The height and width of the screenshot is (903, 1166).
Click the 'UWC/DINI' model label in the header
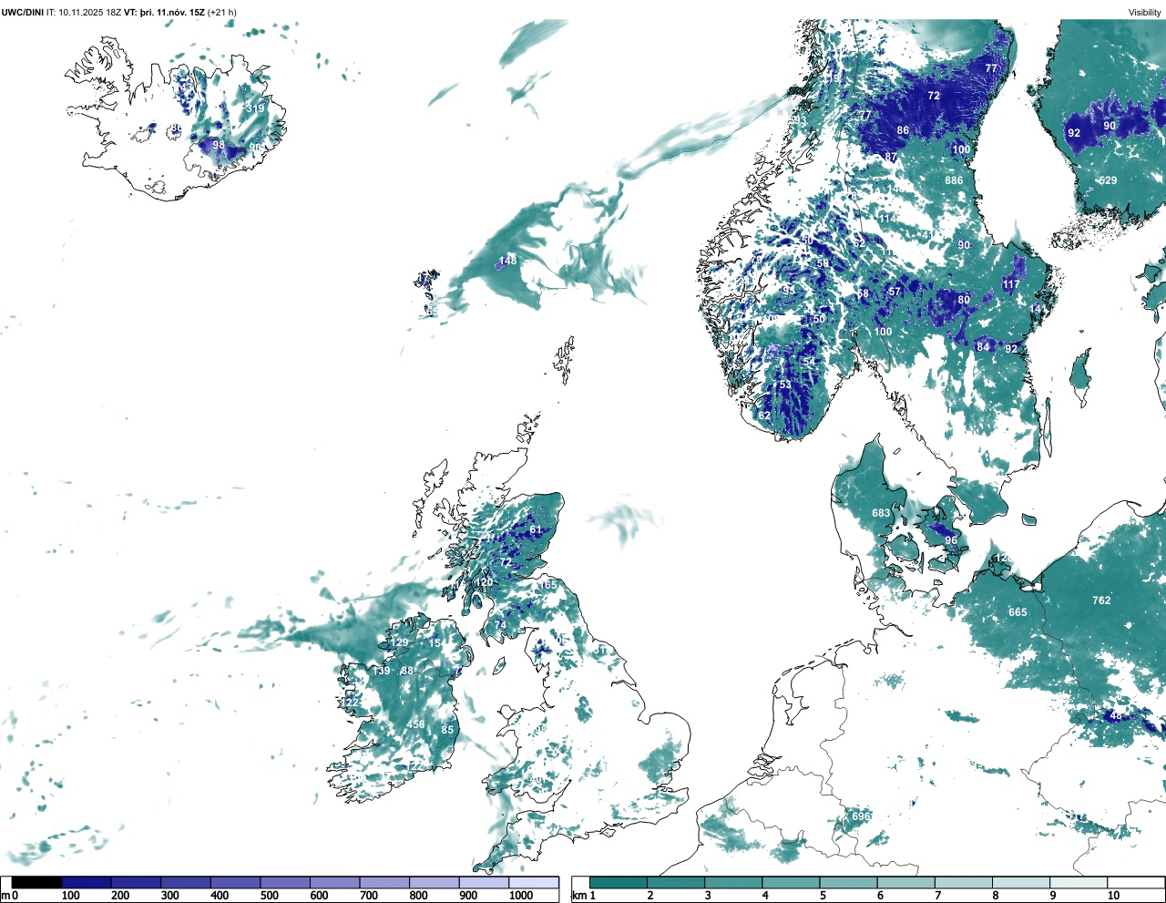tap(23, 13)
